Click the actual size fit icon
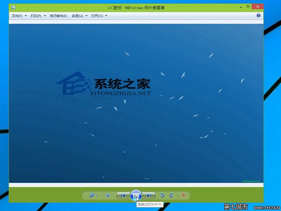This screenshot has width=281, height=211. point(107,195)
